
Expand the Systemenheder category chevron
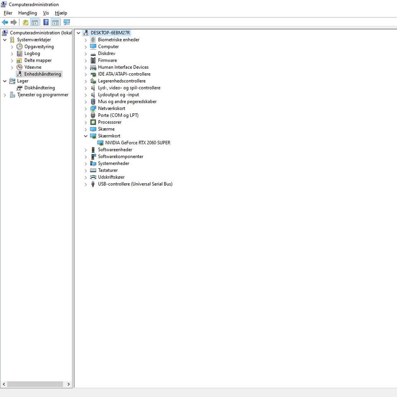point(86,164)
